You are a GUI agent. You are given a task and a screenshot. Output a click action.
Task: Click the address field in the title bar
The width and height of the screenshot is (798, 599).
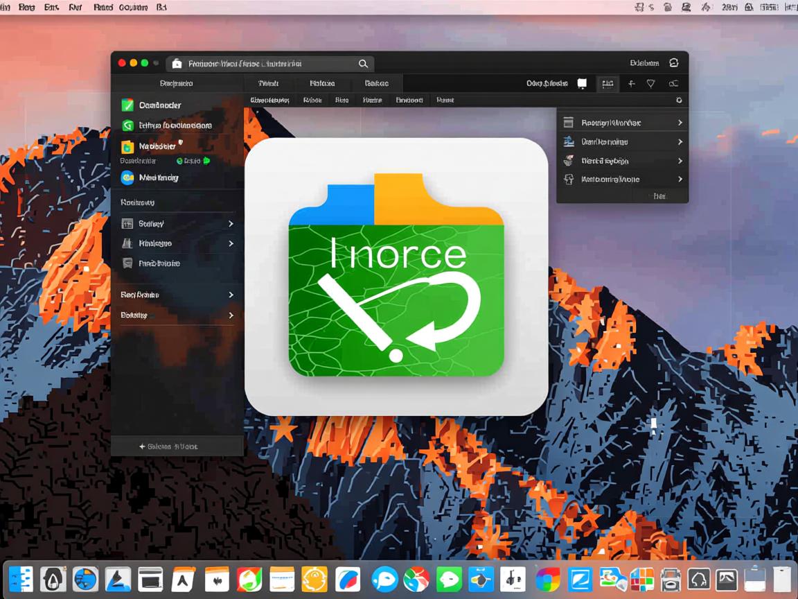pos(263,64)
